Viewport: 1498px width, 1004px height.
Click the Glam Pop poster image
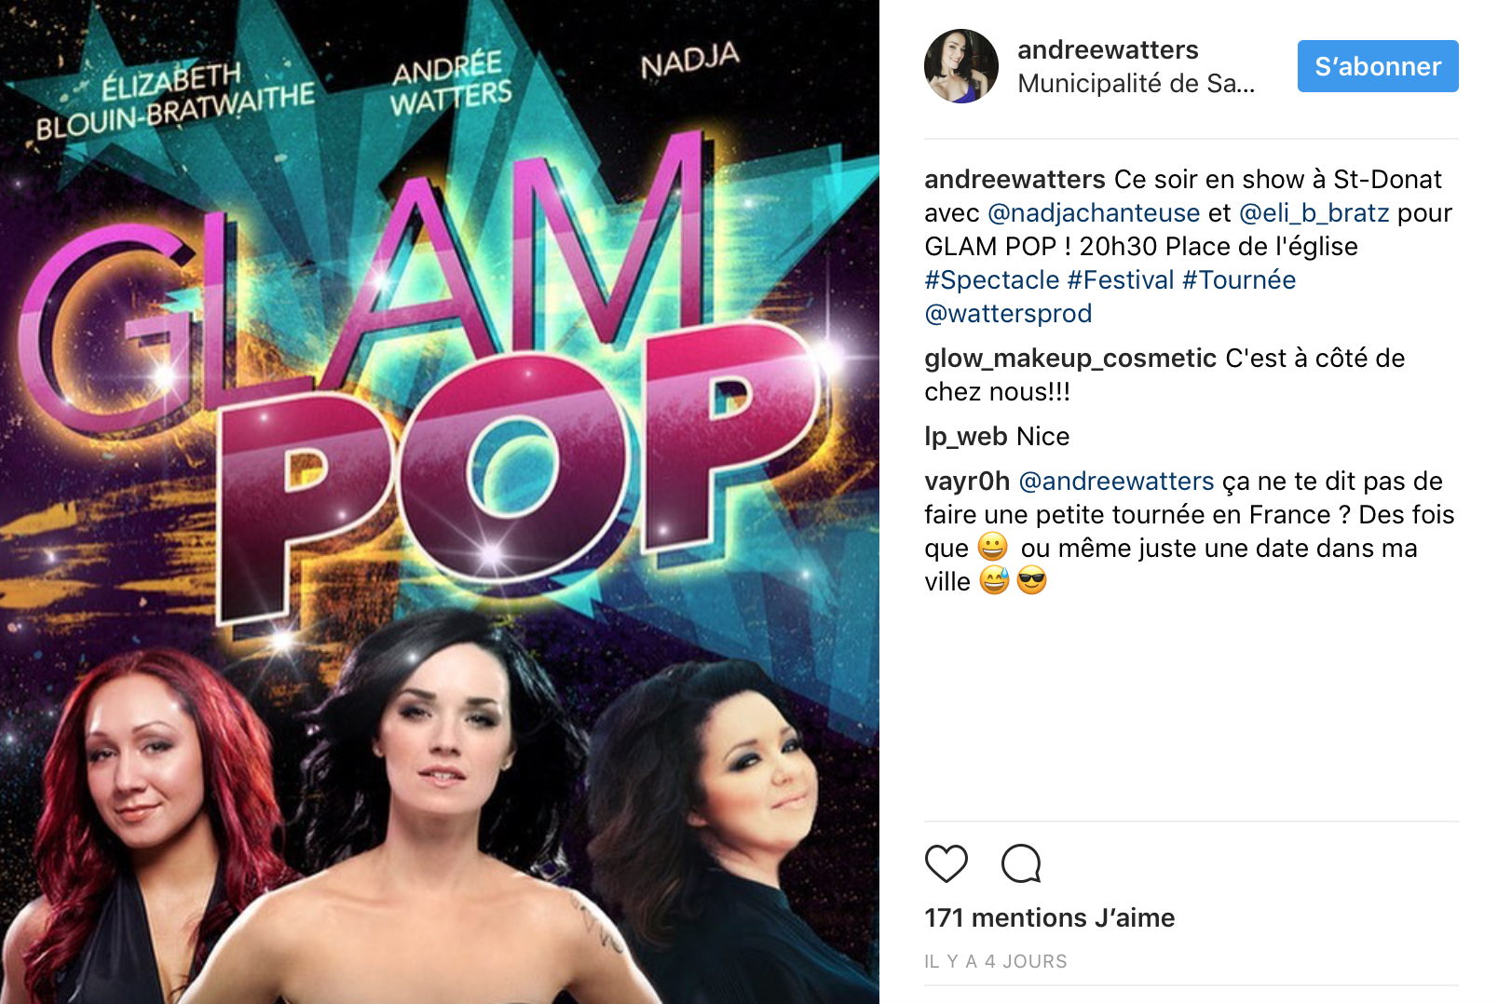(440, 502)
